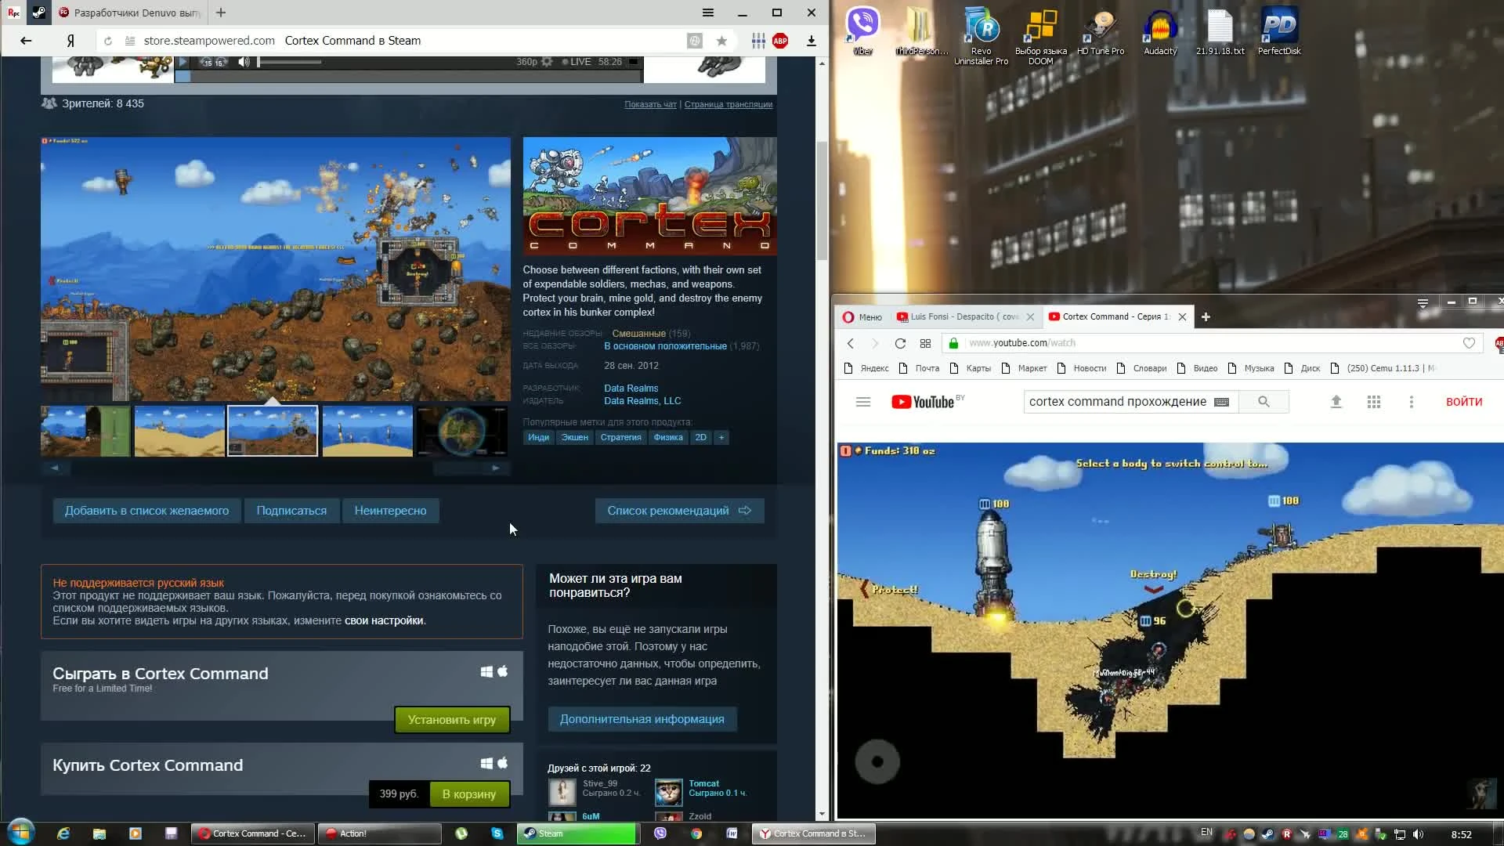Screen dimensions: 1504x846
Task: Select the sandy desert screenshot thumbnail
Action: (x=179, y=431)
